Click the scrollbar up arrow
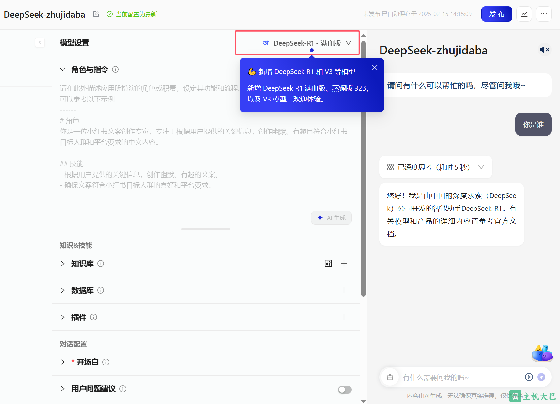 tap(363, 36)
